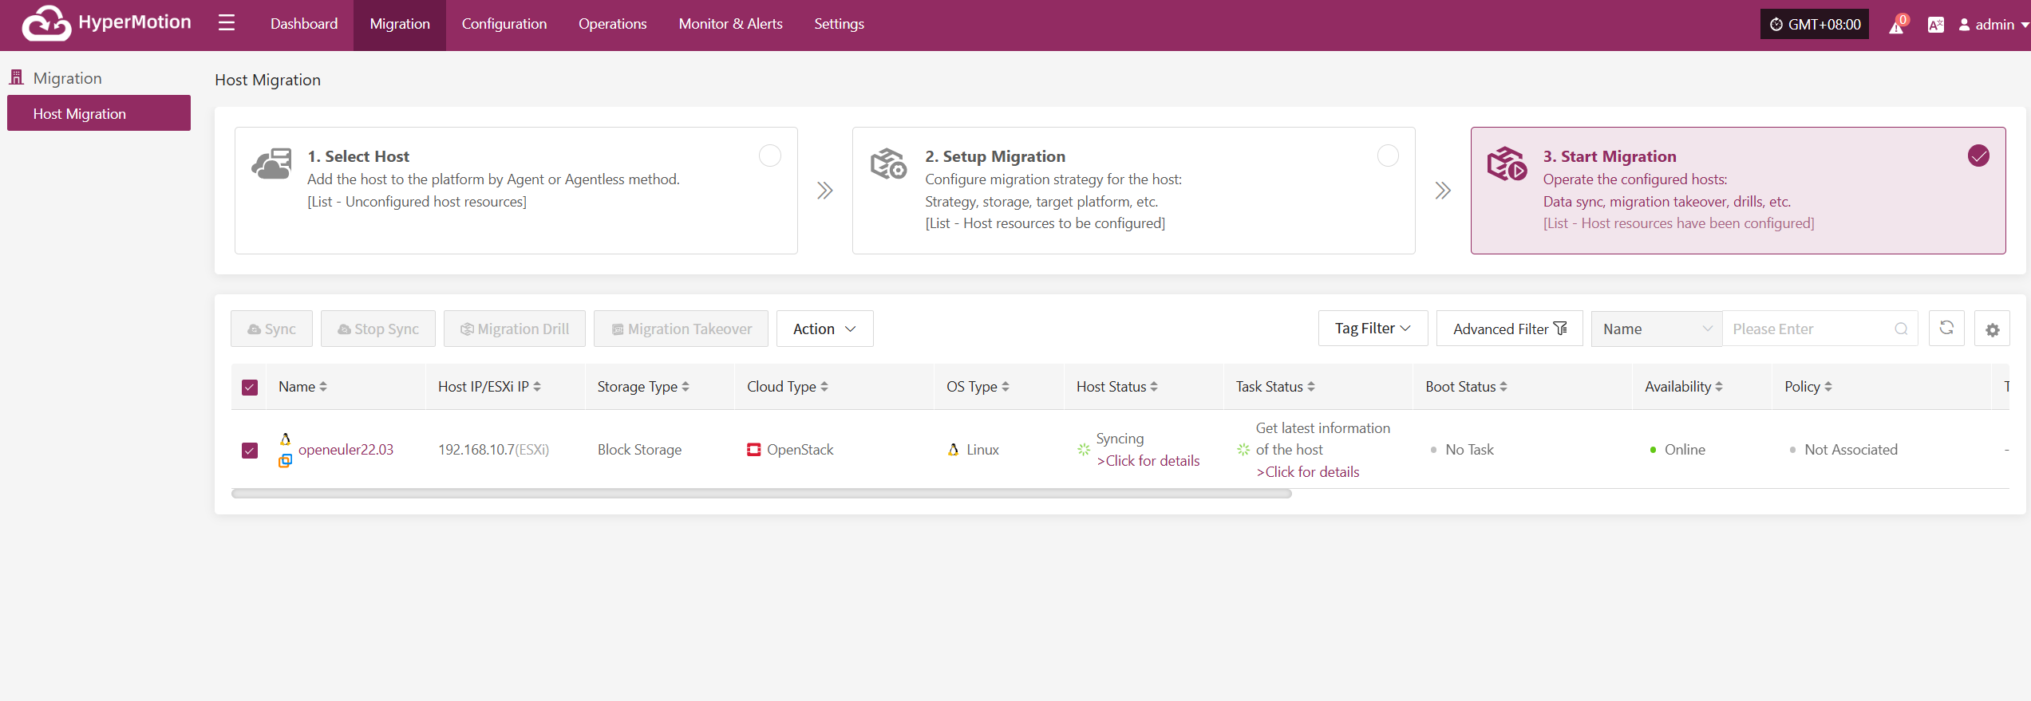This screenshot has height=701, width=2031.
Task: Select the step 2 Setup Migration radio
Action: pos(1388,156)
